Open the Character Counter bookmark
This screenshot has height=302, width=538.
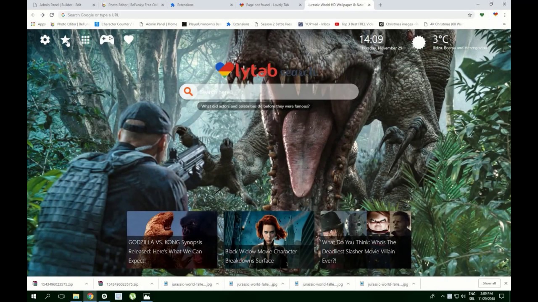coord(114,24)
